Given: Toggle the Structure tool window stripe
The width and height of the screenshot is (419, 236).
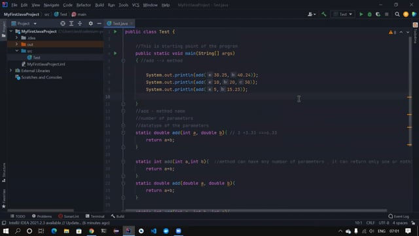Looking at the screenshot, I should (4, 172).
